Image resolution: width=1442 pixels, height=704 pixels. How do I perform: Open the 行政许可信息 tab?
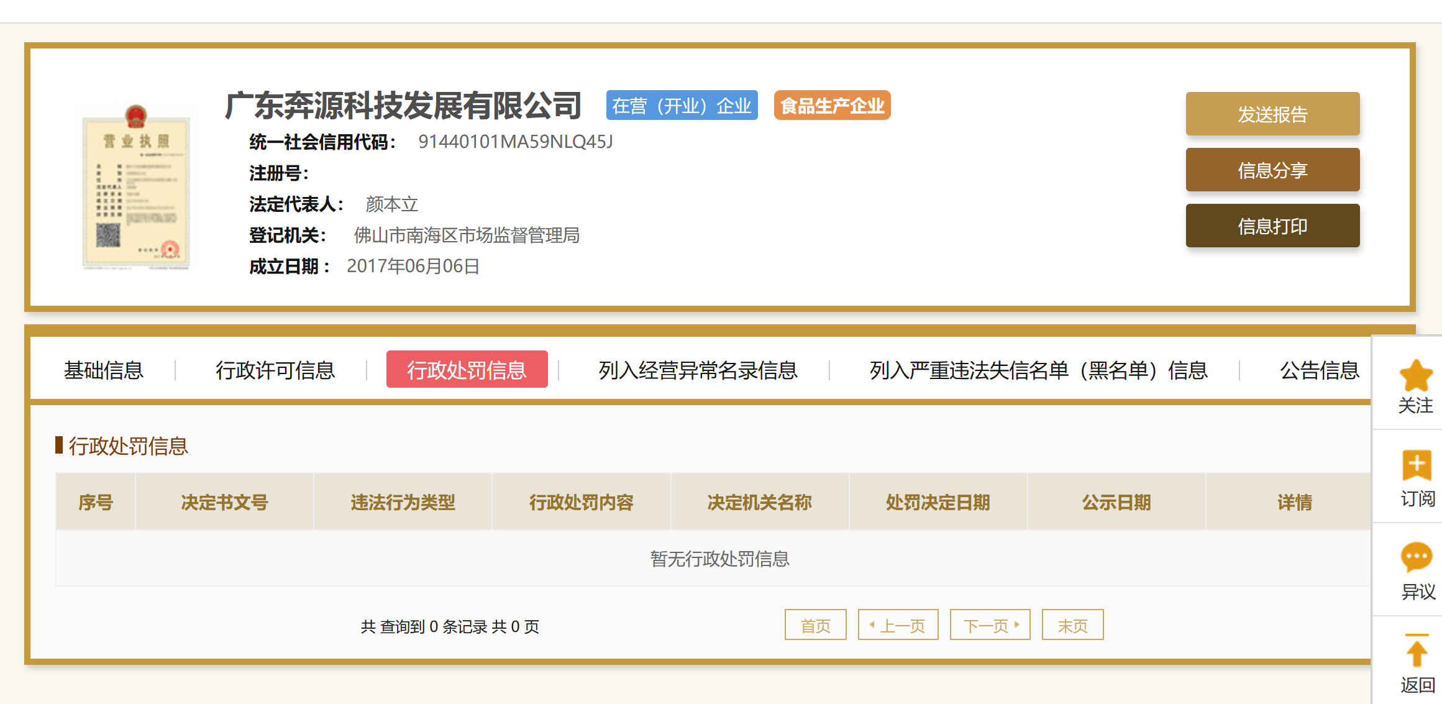tap(275, 370)
